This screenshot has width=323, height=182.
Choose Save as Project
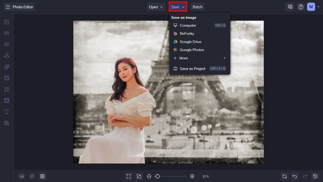199,68
